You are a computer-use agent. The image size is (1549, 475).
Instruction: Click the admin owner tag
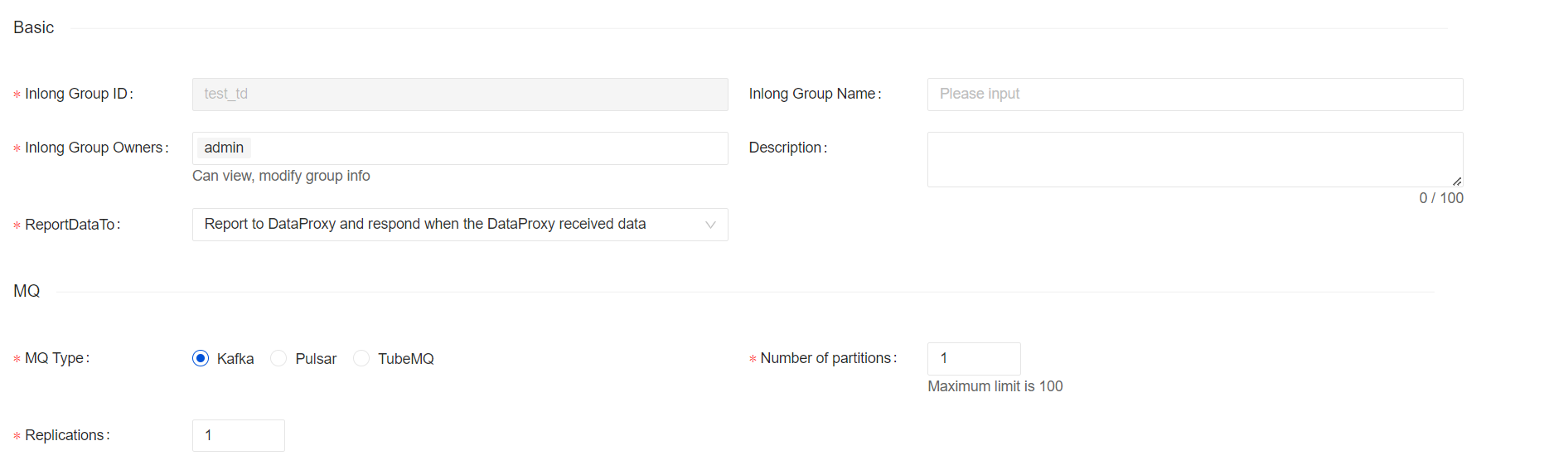coord(224,148)
